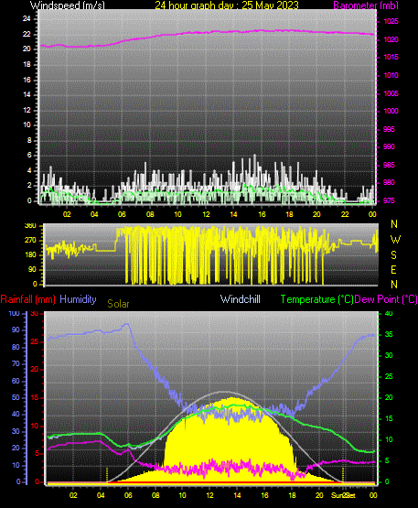This screenshot has width=418, height=508.
Task: Click the top N compass letter
Action: pos(394,224)
